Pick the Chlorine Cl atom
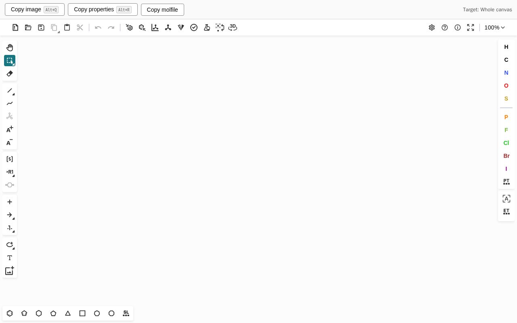Viewport: 517px width, 323px height. (x=506, y=143)
